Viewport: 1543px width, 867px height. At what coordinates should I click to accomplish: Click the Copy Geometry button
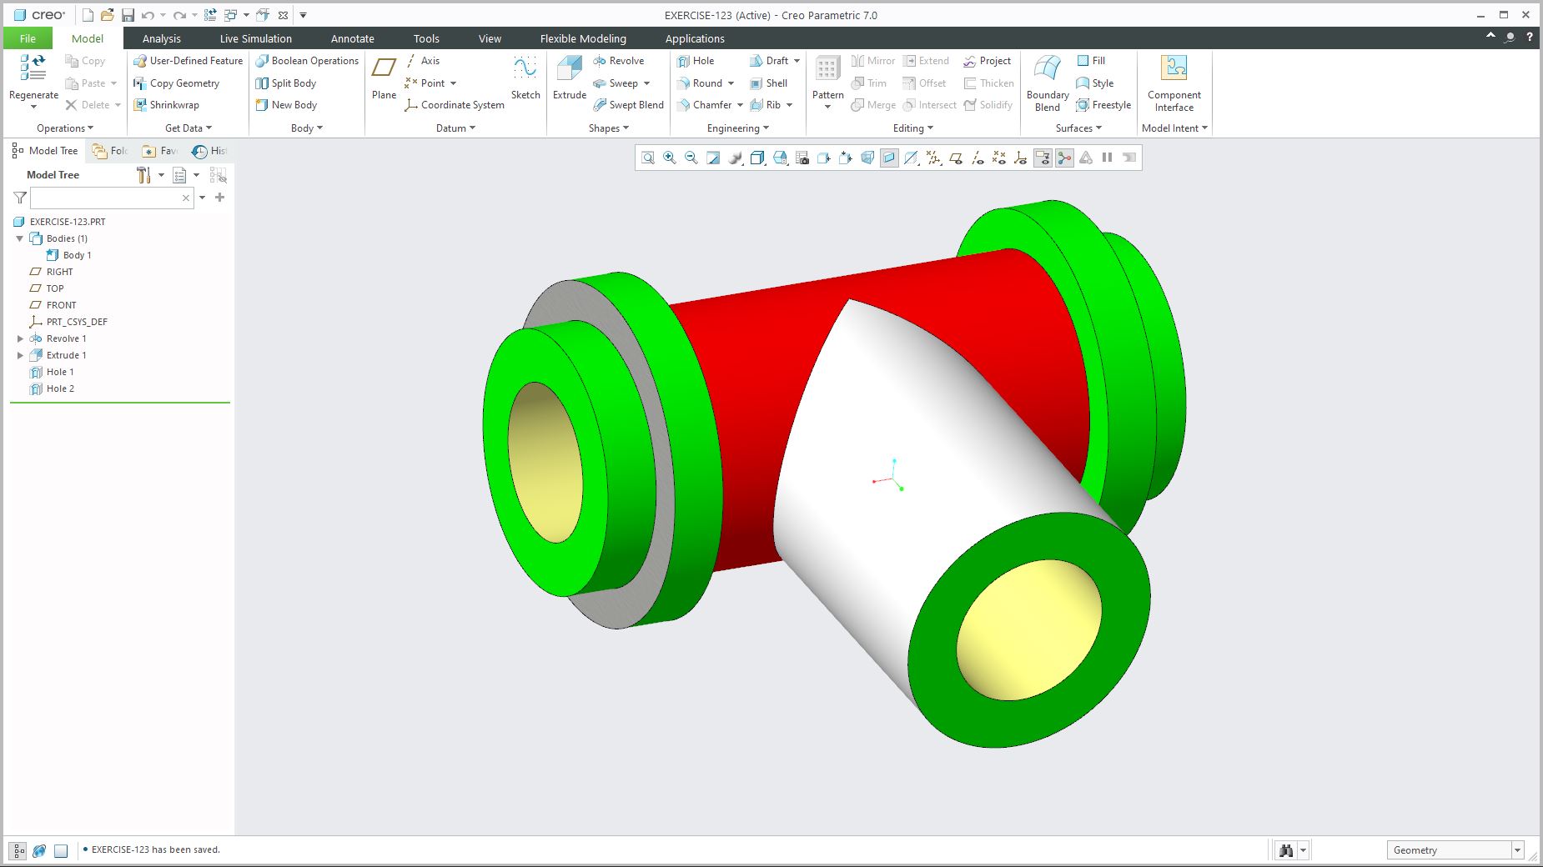pyautogui.click(x=177, y=83)
